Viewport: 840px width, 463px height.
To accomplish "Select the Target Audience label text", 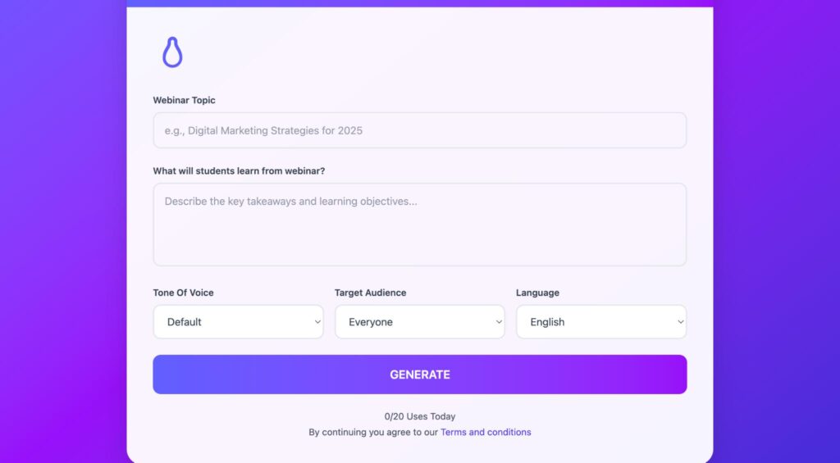I will 370,293.
